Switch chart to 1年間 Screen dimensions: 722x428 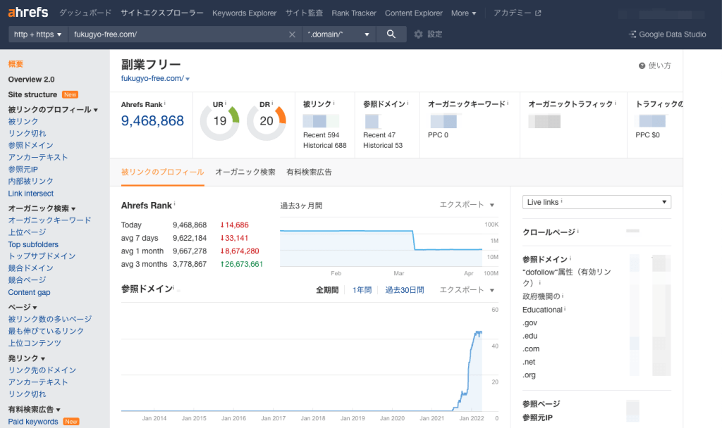point(362,290)
